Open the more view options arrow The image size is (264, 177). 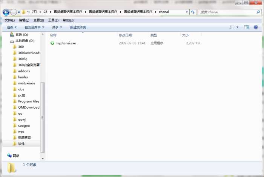[x=237, y=27]
